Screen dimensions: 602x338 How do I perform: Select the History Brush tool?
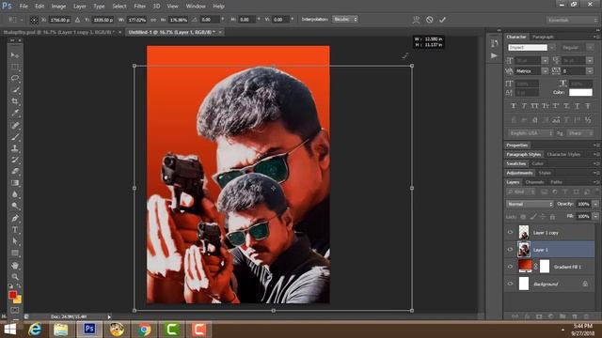tap(15, 160)
